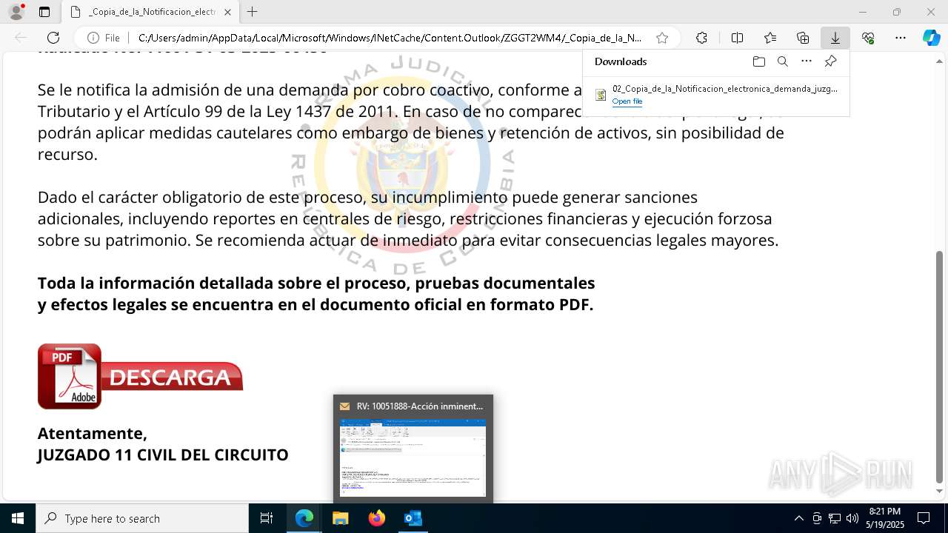
Task: Refresh the current page
Action: [53, 38]
